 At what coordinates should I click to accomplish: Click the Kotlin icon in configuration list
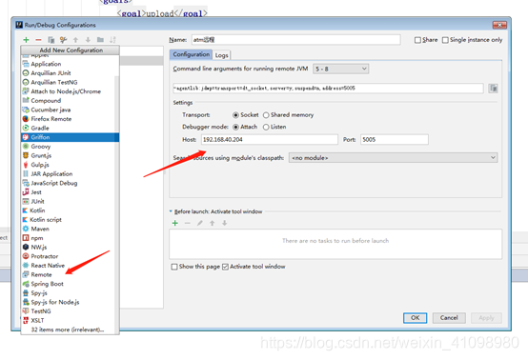(x=25, y=210)
